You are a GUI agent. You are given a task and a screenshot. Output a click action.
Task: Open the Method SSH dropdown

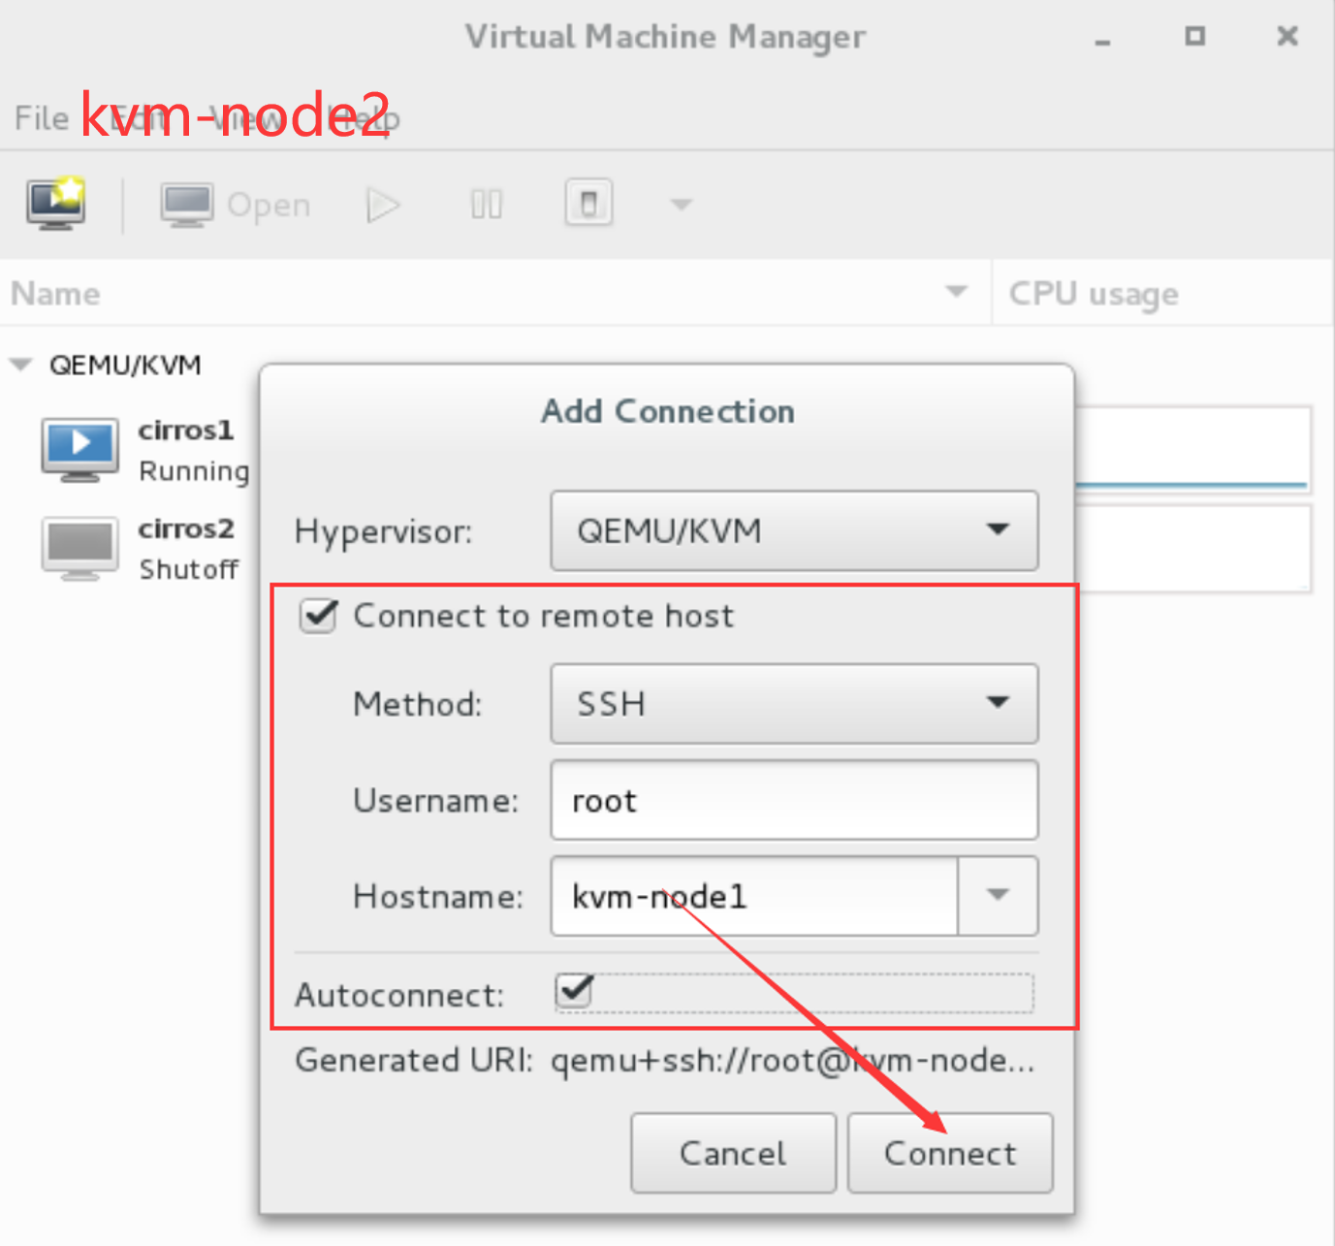click(794, 703)
